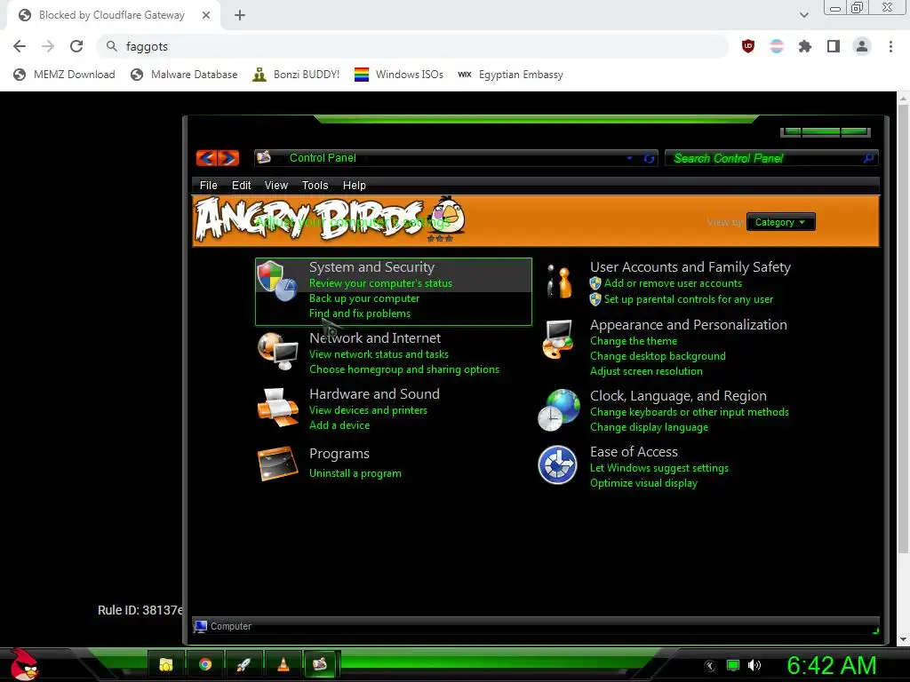Click the Search Control Panel field
The image size is (910, 682).
[x=771, y=158]
